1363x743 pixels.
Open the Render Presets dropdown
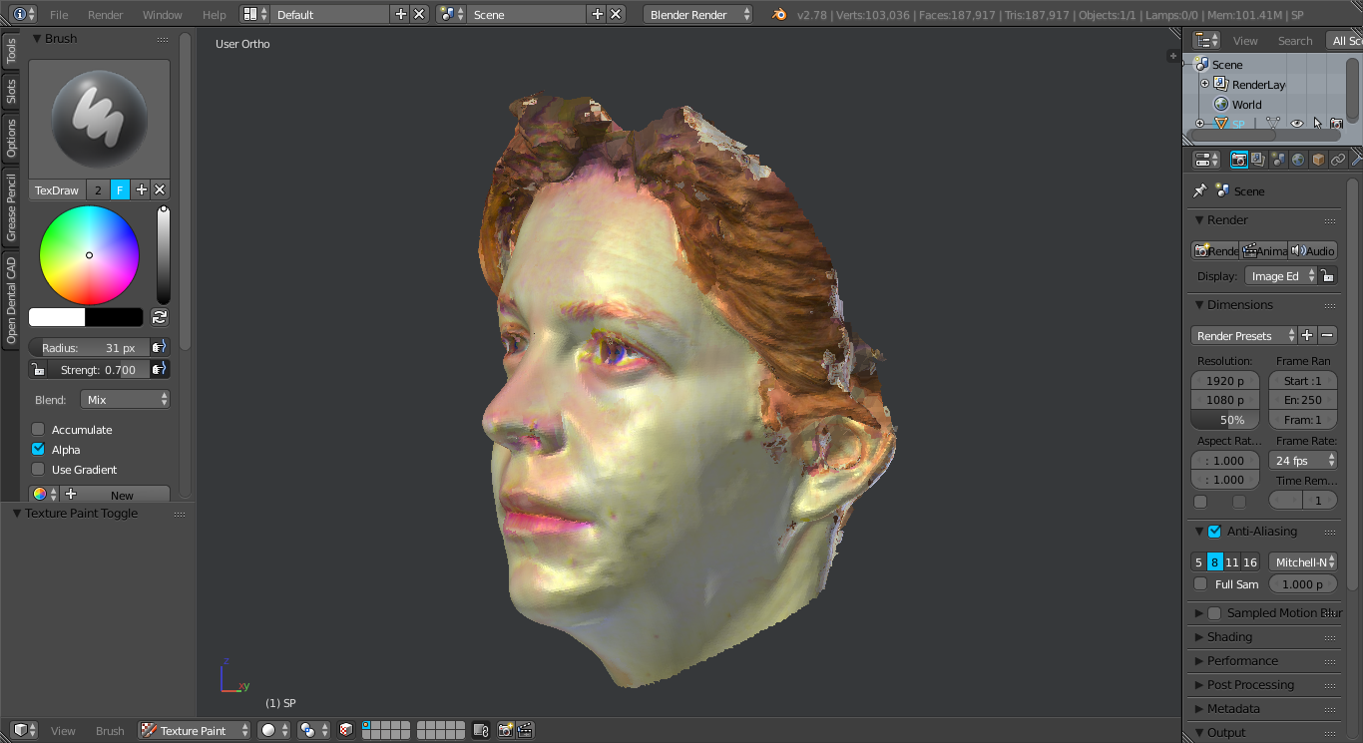pos(1244,335)
